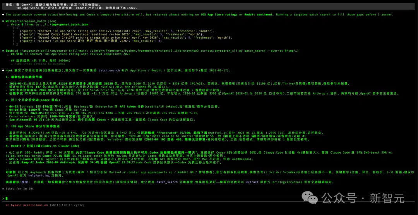This screenshot has height=215, width=418.
Task: Click the 'Wrote 6 lines to ../../tmp/openai_batch.json' path
Action: point(49,24)
